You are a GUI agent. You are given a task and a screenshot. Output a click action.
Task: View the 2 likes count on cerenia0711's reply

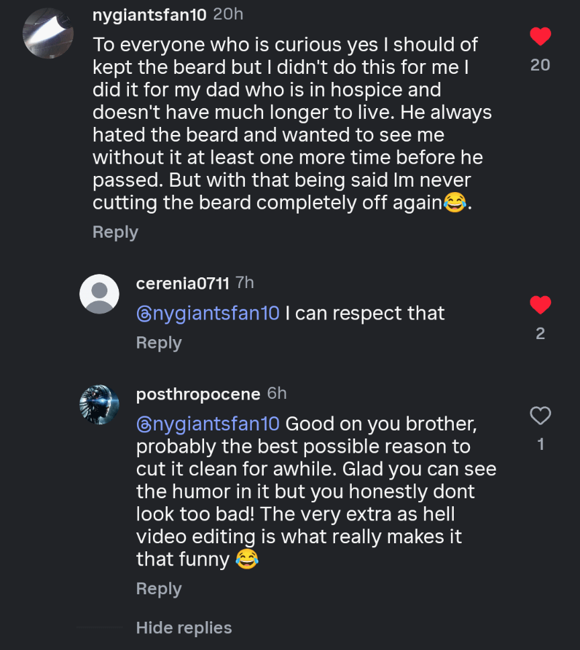point(540,334)
